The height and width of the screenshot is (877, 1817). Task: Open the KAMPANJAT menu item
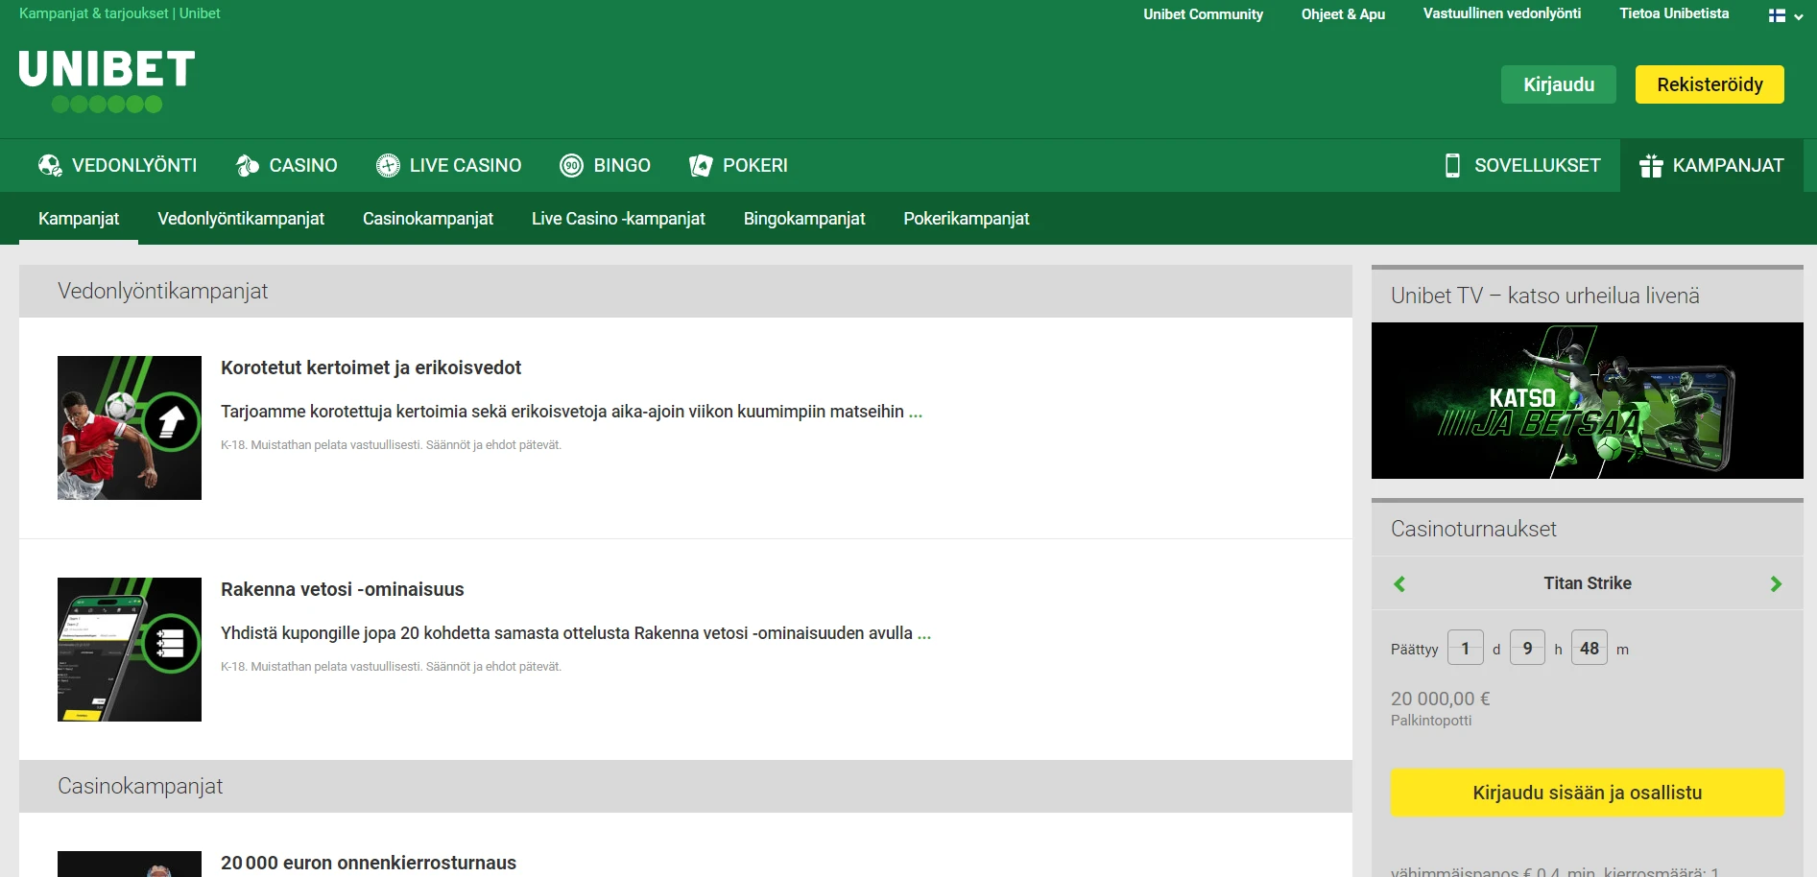(1711, 165)
